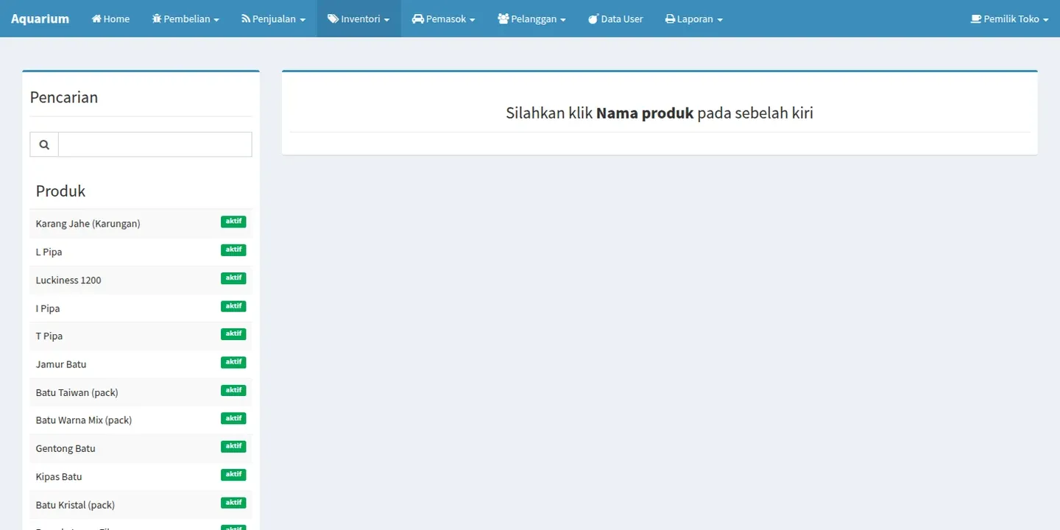Click the Pemilik Toko coffee cup icon
The height and width of the screenshot is (530, 1060).
tap(976, 19)
